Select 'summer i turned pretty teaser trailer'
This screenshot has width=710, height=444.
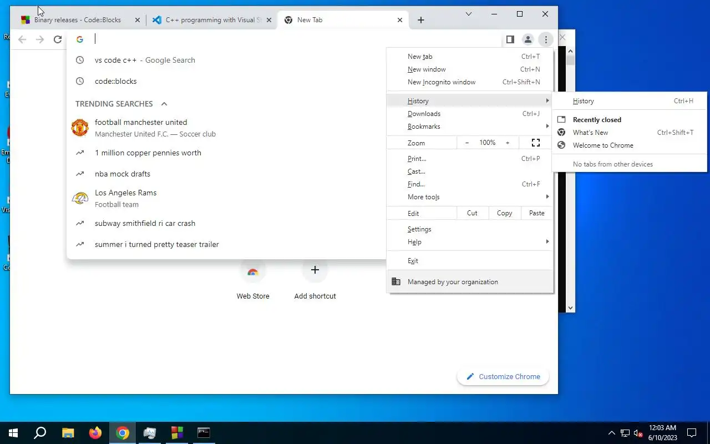226,244
